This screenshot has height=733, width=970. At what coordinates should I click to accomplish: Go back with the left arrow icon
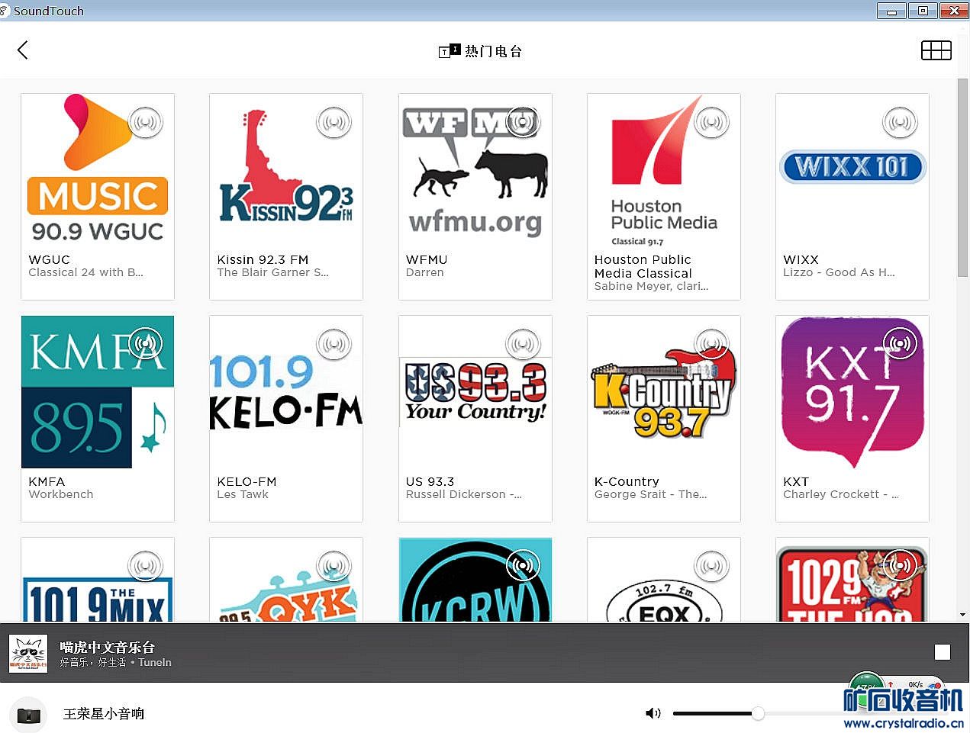pos(22,50)
